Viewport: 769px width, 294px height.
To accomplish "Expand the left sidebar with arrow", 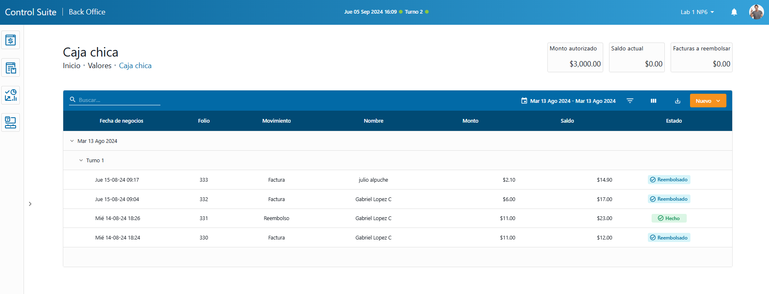I will (30, 204).
